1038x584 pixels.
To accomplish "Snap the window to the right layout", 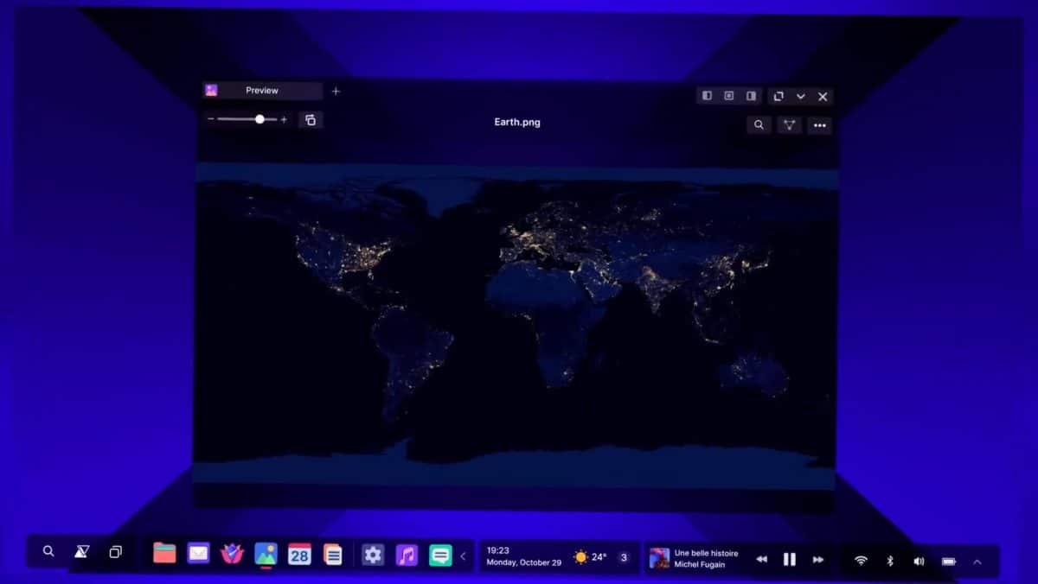I will pos(751,96).
